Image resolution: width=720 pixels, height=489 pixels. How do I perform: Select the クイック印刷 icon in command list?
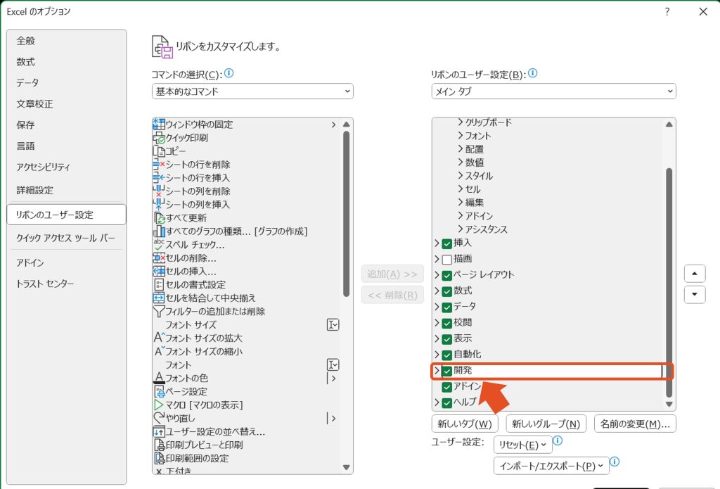pos(159,137)
